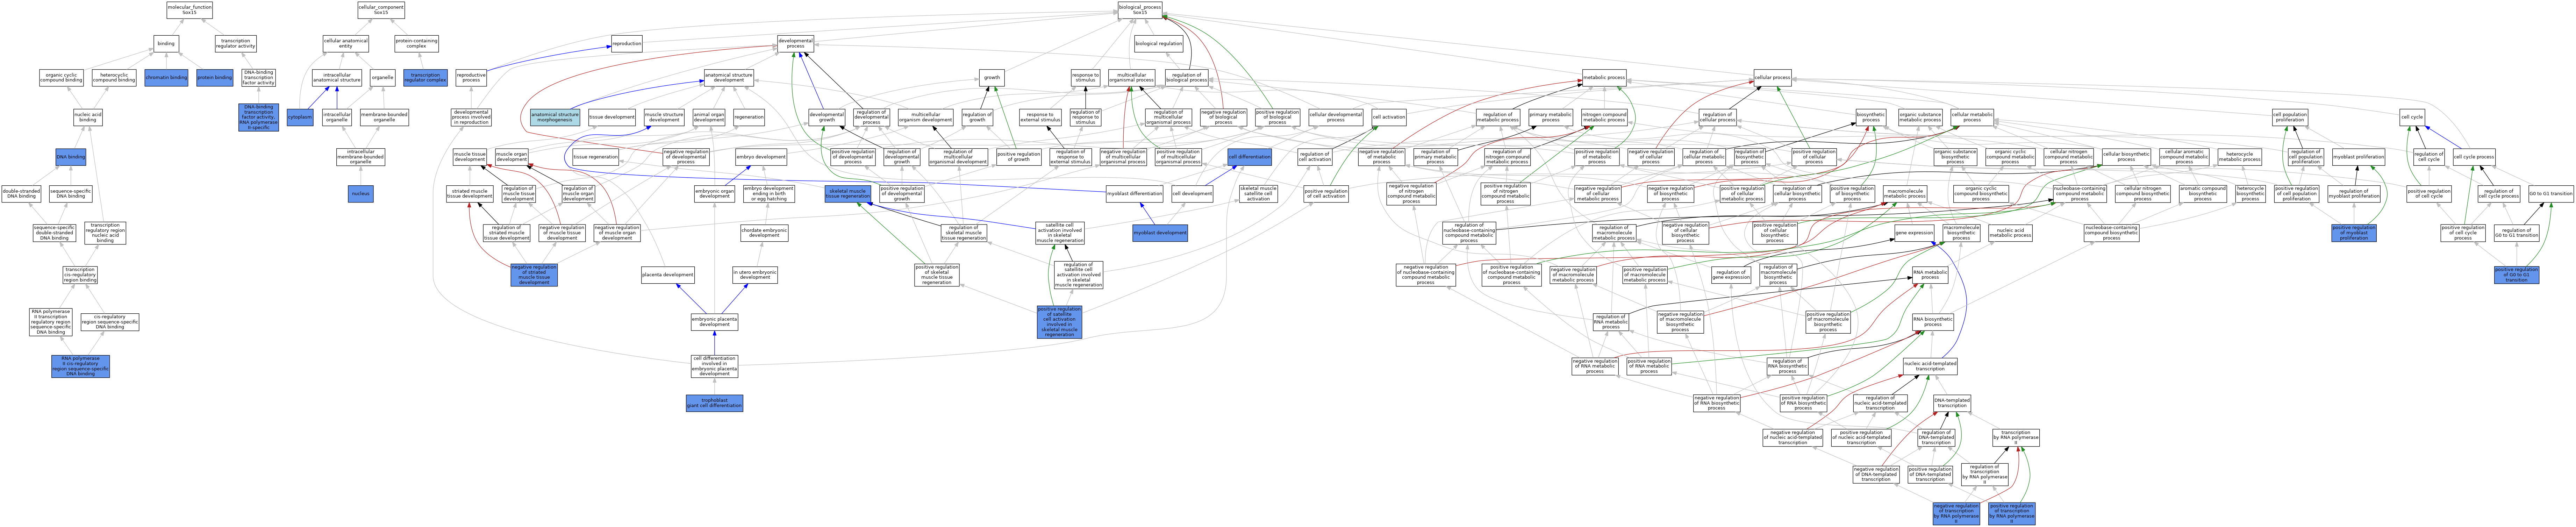Click the blue 'cell differentiation' node

(x=1249, y=157)
